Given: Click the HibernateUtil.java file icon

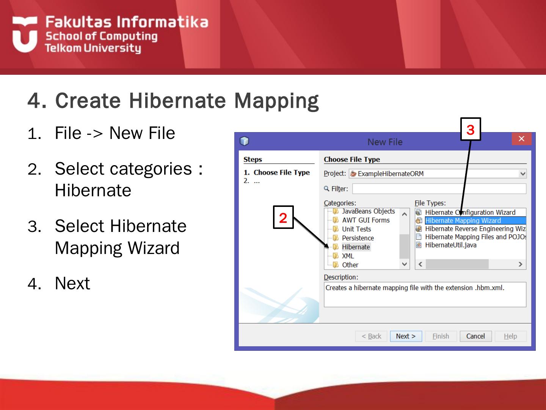Looking at the screenshot, I should (x=419, y=245).
